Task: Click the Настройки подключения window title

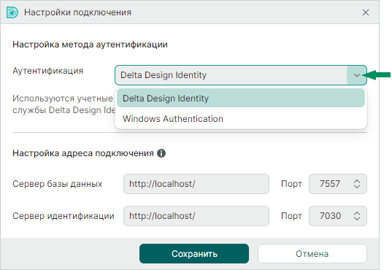Action: [x=77, y=12]
